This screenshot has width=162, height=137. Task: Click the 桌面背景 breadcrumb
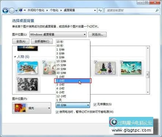click(x=69, y=10)
